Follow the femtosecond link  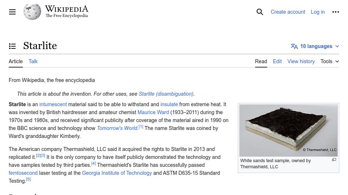tap(23, 173)
